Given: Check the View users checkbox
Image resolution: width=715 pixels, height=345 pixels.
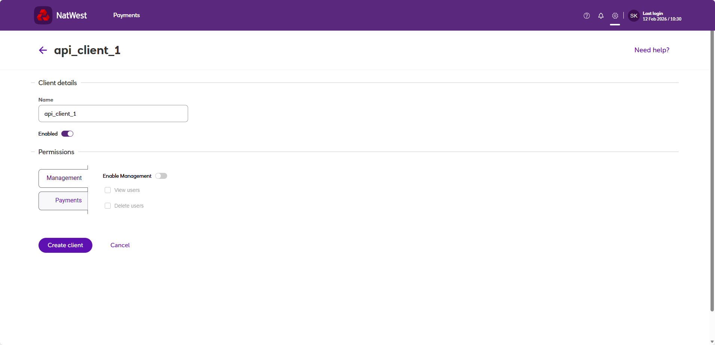Looking at the screenshot, I should (108, 190).
